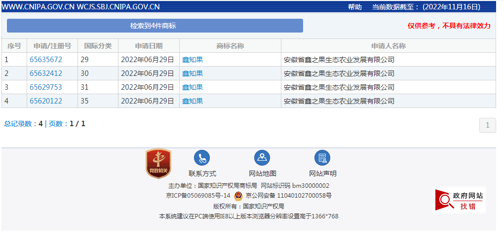Open the 政府网站找错 badge
The height and width of the screenshot is (243, 504).
pos(459,200)
